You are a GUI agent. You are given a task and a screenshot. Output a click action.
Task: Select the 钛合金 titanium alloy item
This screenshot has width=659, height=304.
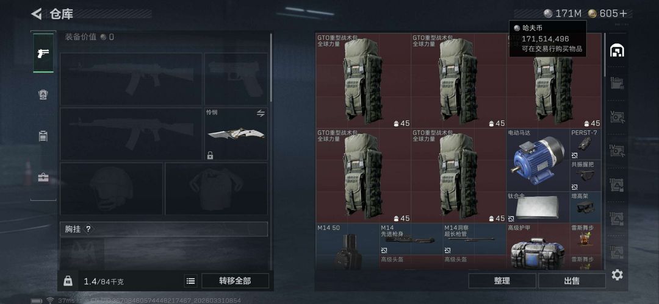point(538,207)
